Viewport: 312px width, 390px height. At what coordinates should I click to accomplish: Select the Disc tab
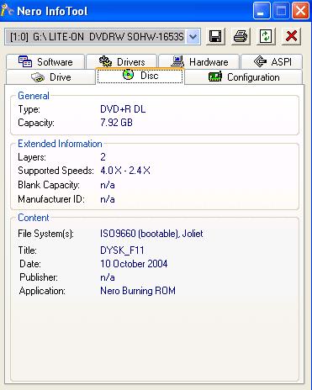(x=140, y=76)
